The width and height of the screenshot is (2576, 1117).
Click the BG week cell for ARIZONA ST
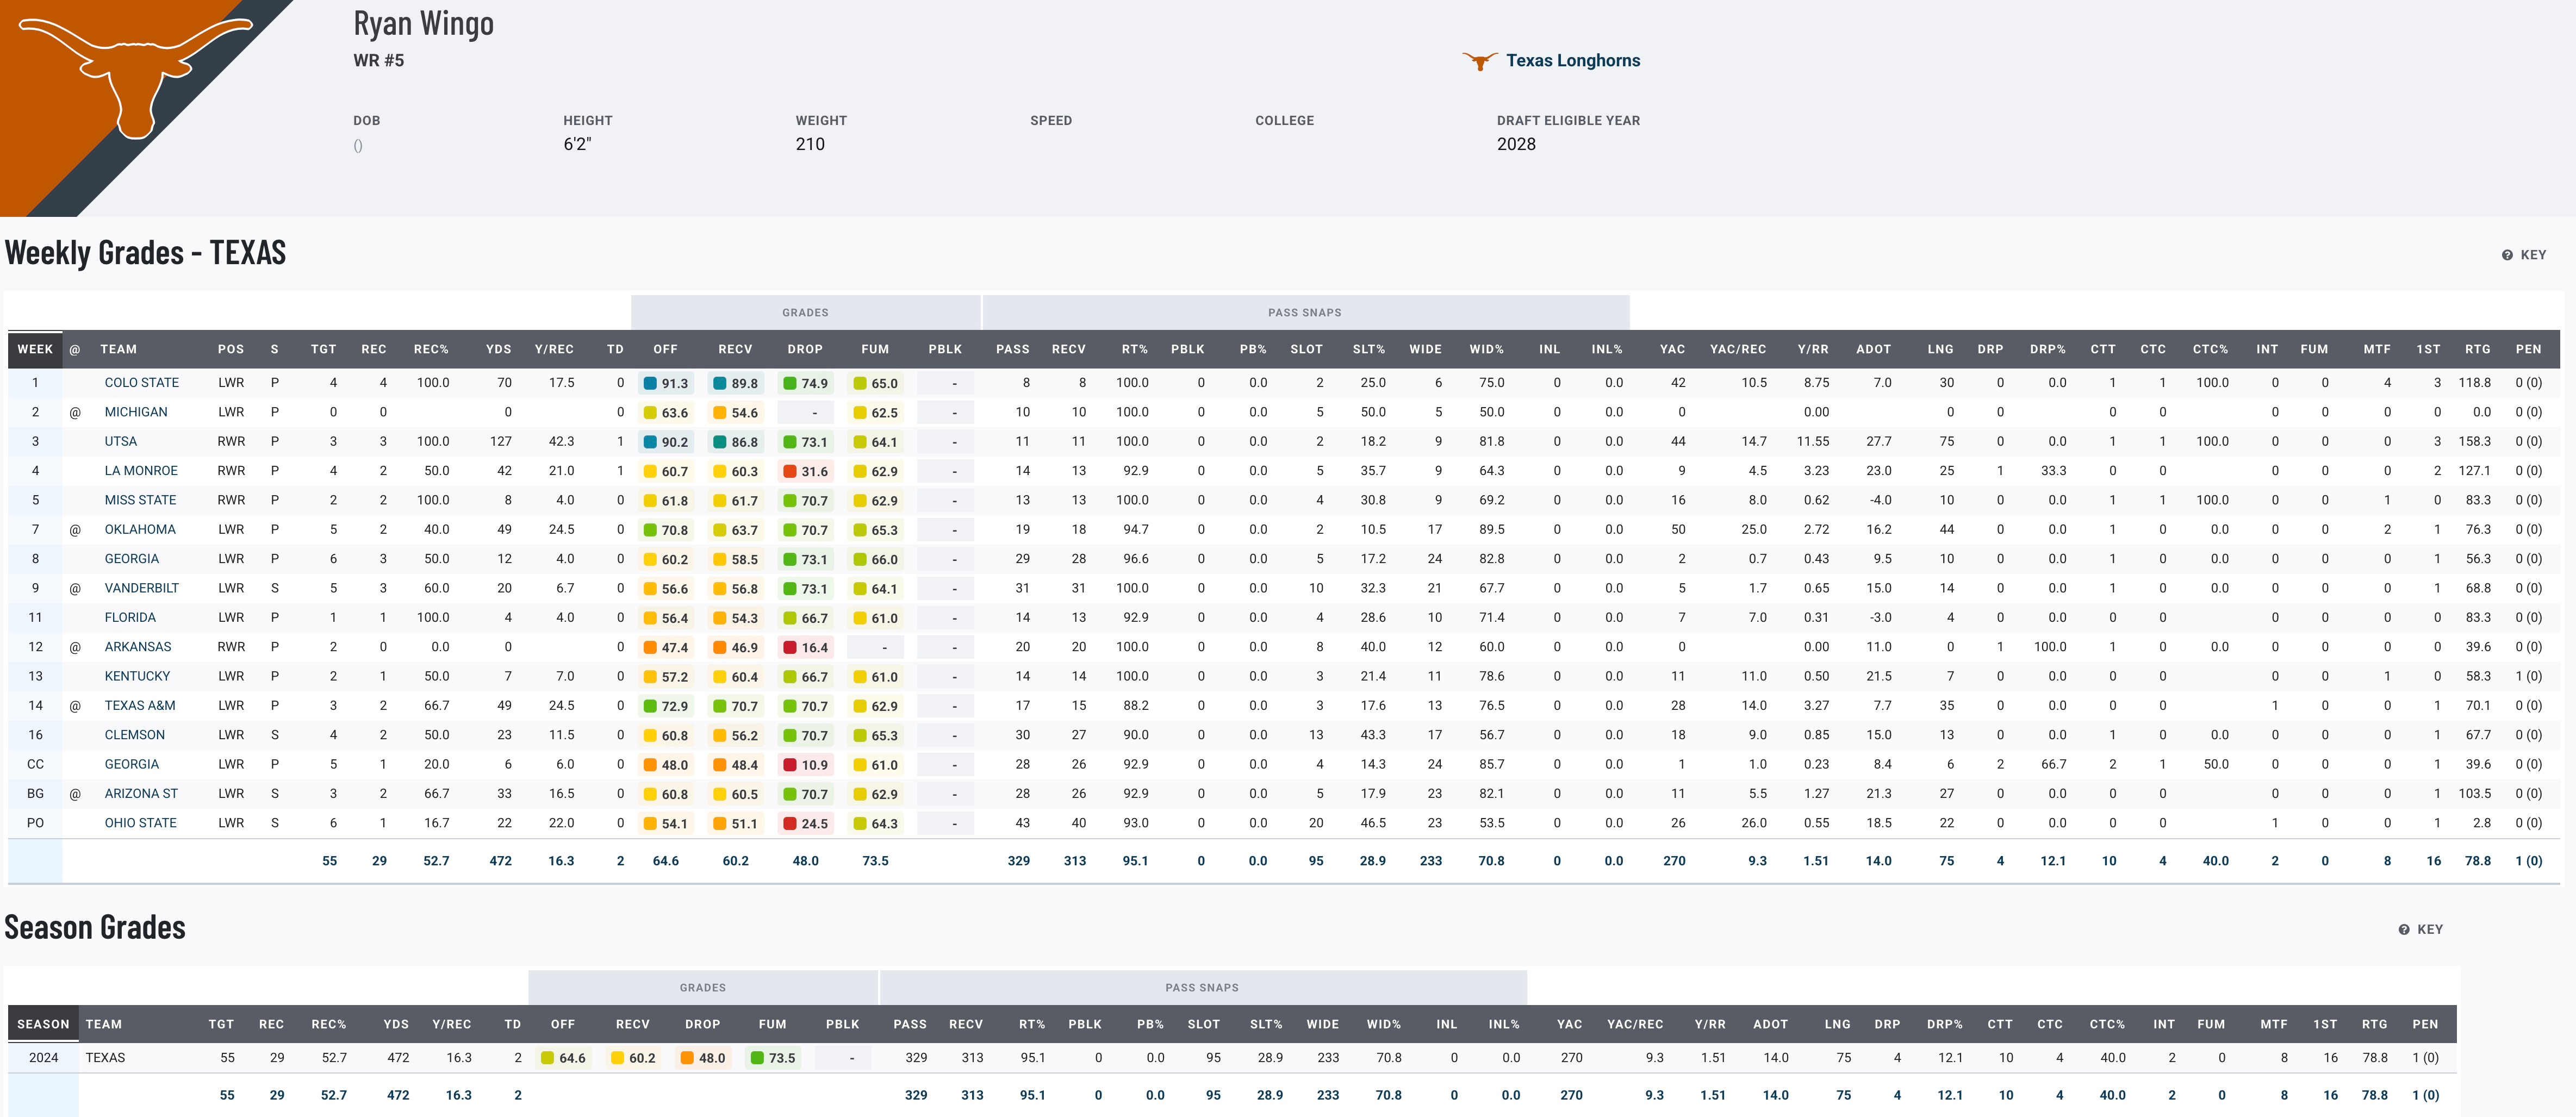pos(35,793)
